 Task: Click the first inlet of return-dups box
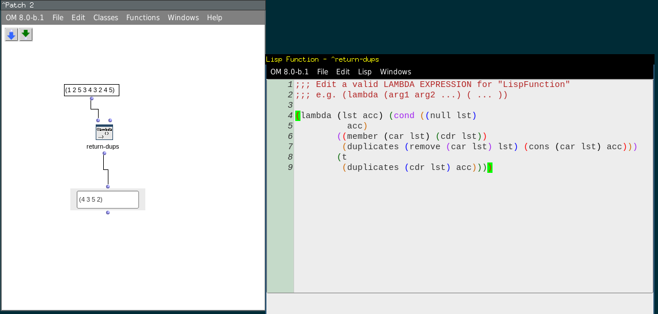[x=98, y=120]
